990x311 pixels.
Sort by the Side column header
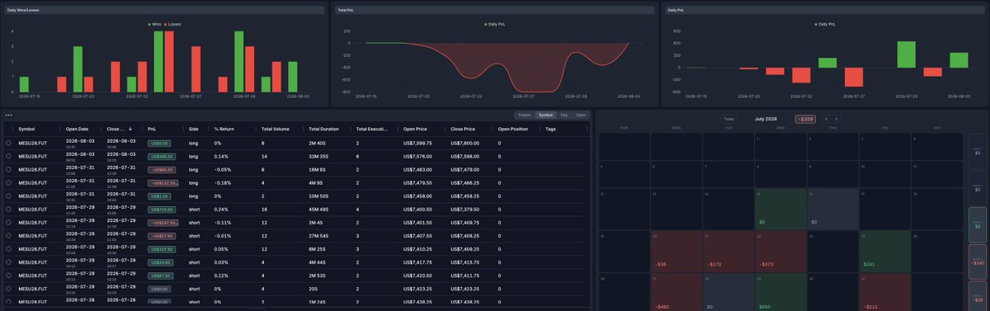[x=193, y=129]
